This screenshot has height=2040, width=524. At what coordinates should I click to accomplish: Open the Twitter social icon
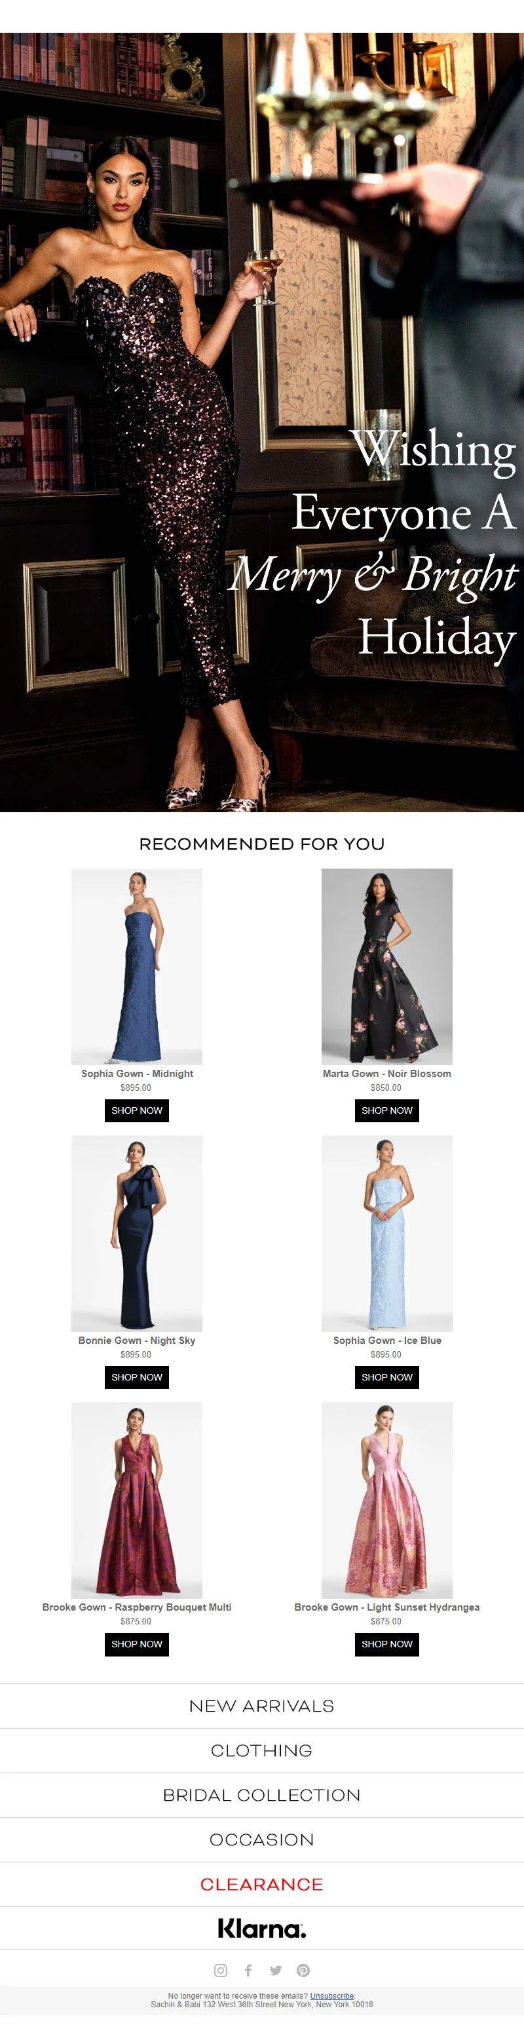276,1969
